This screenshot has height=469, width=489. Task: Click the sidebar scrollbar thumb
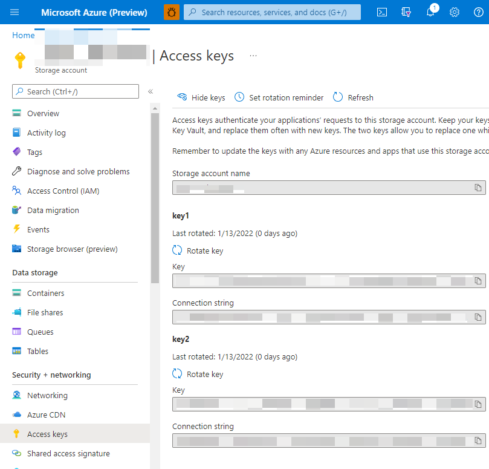point(155,198)
